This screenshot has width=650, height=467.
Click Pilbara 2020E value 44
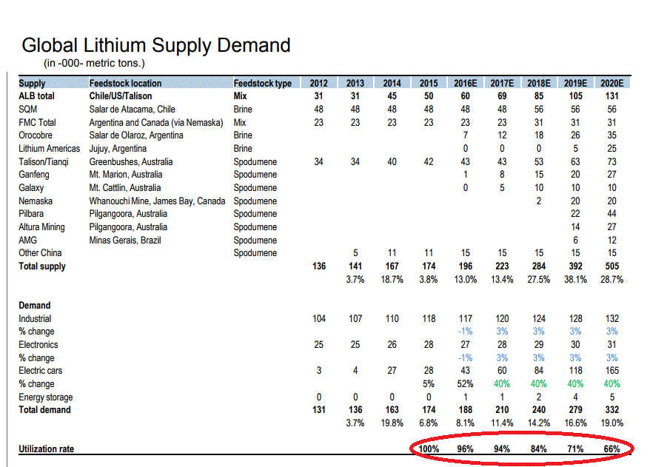point(612,214)
